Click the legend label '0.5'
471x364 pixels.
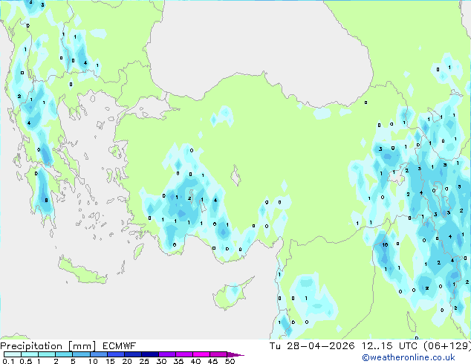[26, 361]
